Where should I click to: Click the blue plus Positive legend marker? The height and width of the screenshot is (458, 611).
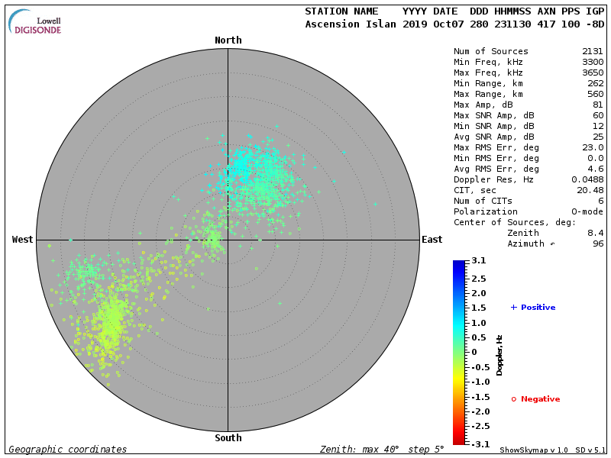click(x=513, y=307)
